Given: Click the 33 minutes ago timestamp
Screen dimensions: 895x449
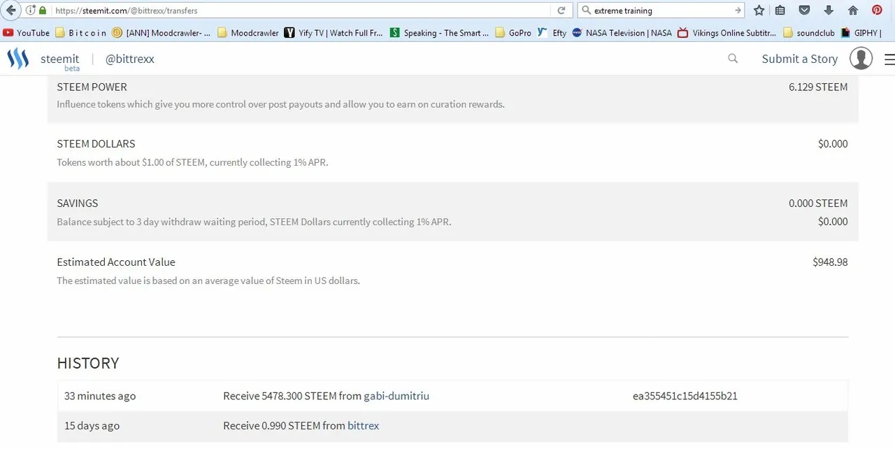Looking at the screenshot, I should (x=100, y=396).
